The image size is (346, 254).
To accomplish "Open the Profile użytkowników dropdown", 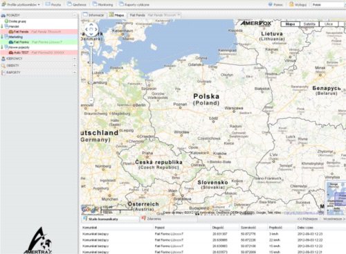I will tap(21, 4).
